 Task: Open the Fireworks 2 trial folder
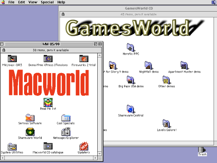point(84,58)
